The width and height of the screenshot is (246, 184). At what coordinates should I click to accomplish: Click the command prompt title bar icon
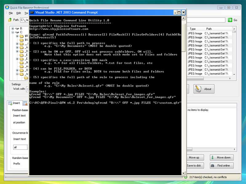point(32,13)
